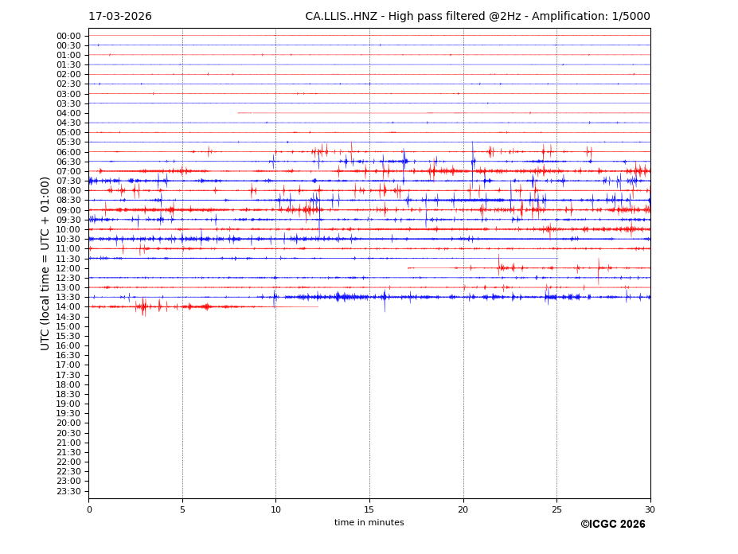The height and width of the screenshot is (554, 738).
Task: Click the x-axis tick label 15
Action: 369,509
